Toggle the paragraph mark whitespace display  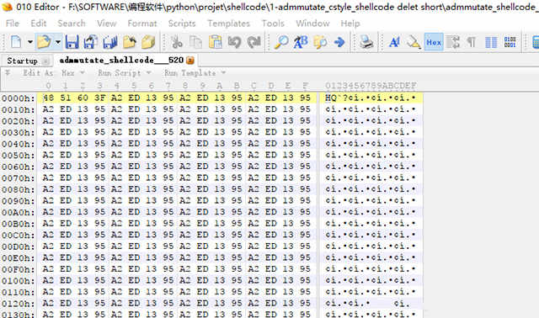click(472, 42)
